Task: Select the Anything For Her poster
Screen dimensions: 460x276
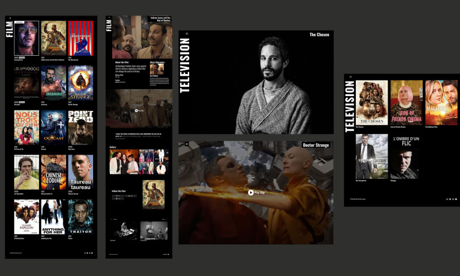Action: [x=53, y=217]
